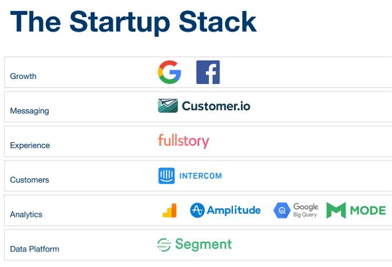Click the Facebook logo icon
Viewport: 392px width, 267px height.
(208, 72)
